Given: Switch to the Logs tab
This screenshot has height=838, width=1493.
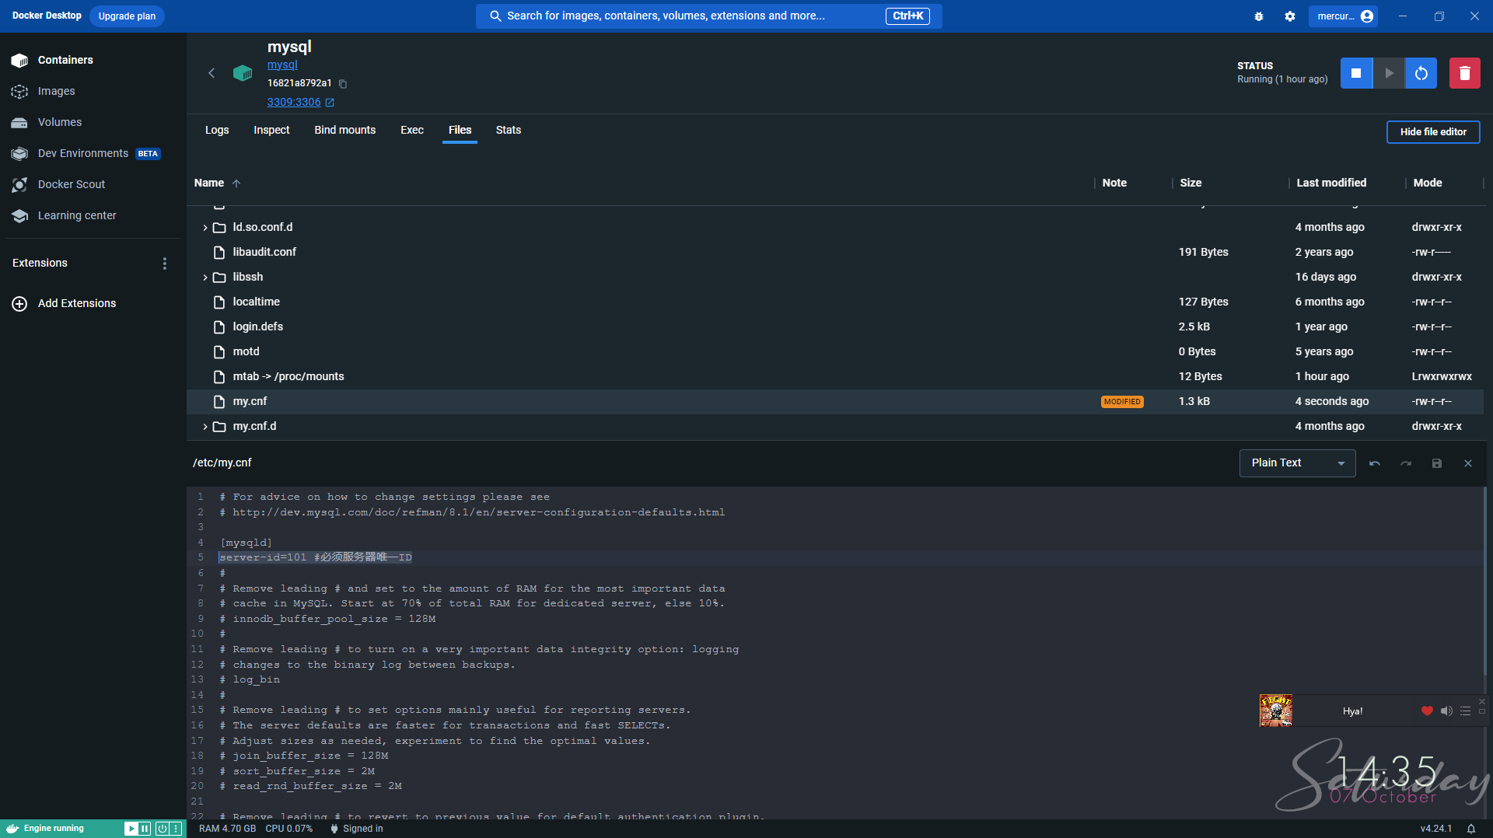Looking at the screenshot, I should click(x=217, y=131).
